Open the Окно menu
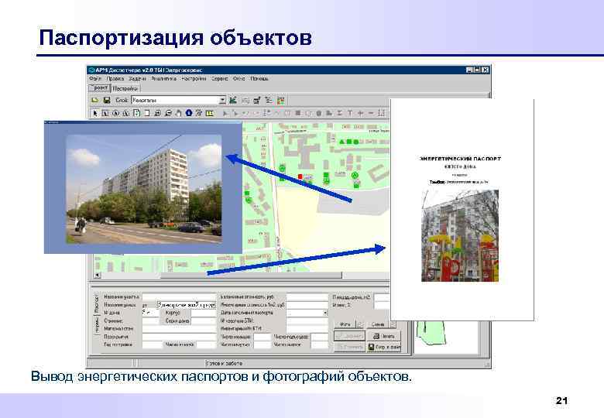Viewport: 604px width, 418px height. pyautogui.click(x=239, y=78)
